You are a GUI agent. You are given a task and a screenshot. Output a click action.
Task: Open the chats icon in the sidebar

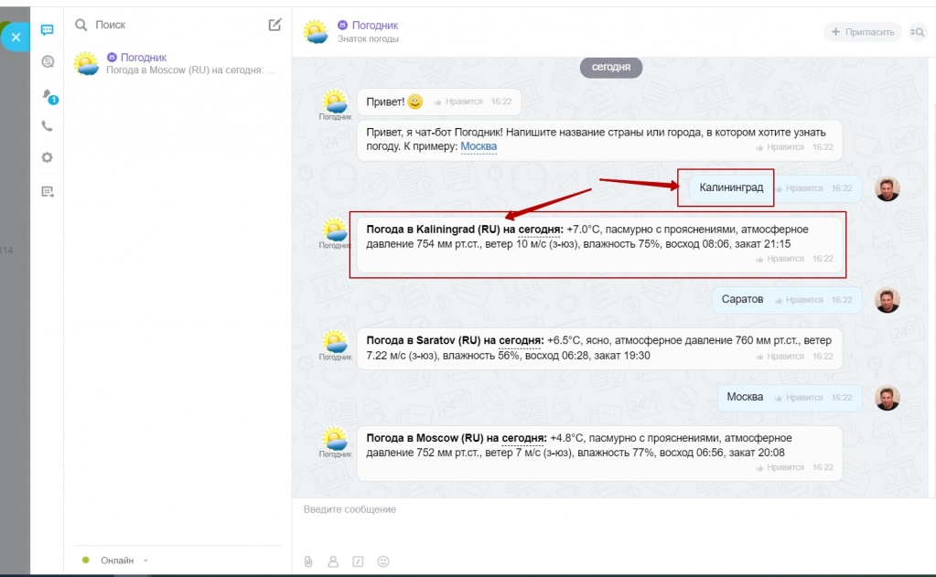click(48, 30)
